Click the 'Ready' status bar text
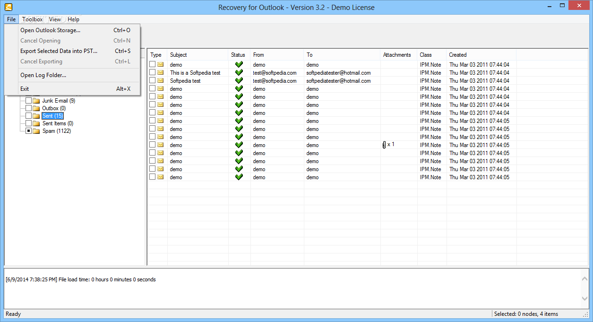 [13, 314]
